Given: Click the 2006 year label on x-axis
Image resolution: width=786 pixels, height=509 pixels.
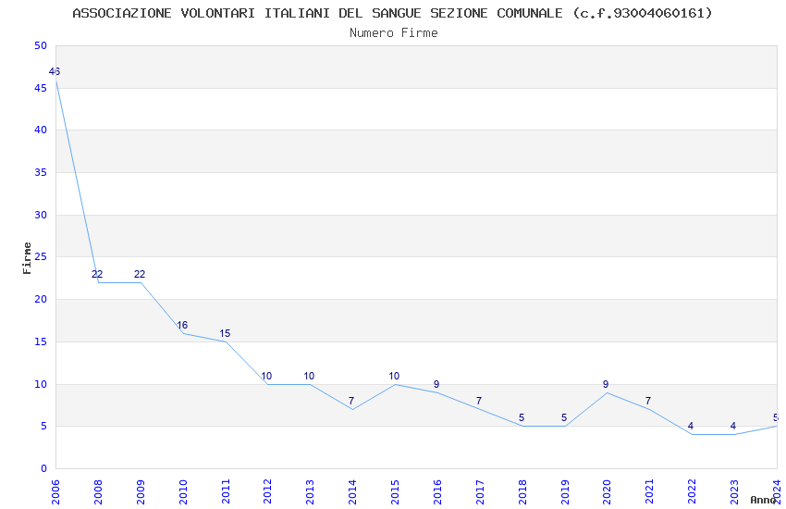Looking at the screenshot, I should tap(55, 491).
